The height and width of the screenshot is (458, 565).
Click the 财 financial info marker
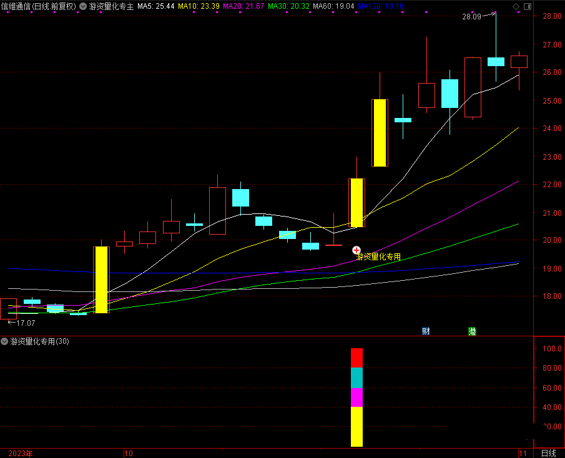426,331
